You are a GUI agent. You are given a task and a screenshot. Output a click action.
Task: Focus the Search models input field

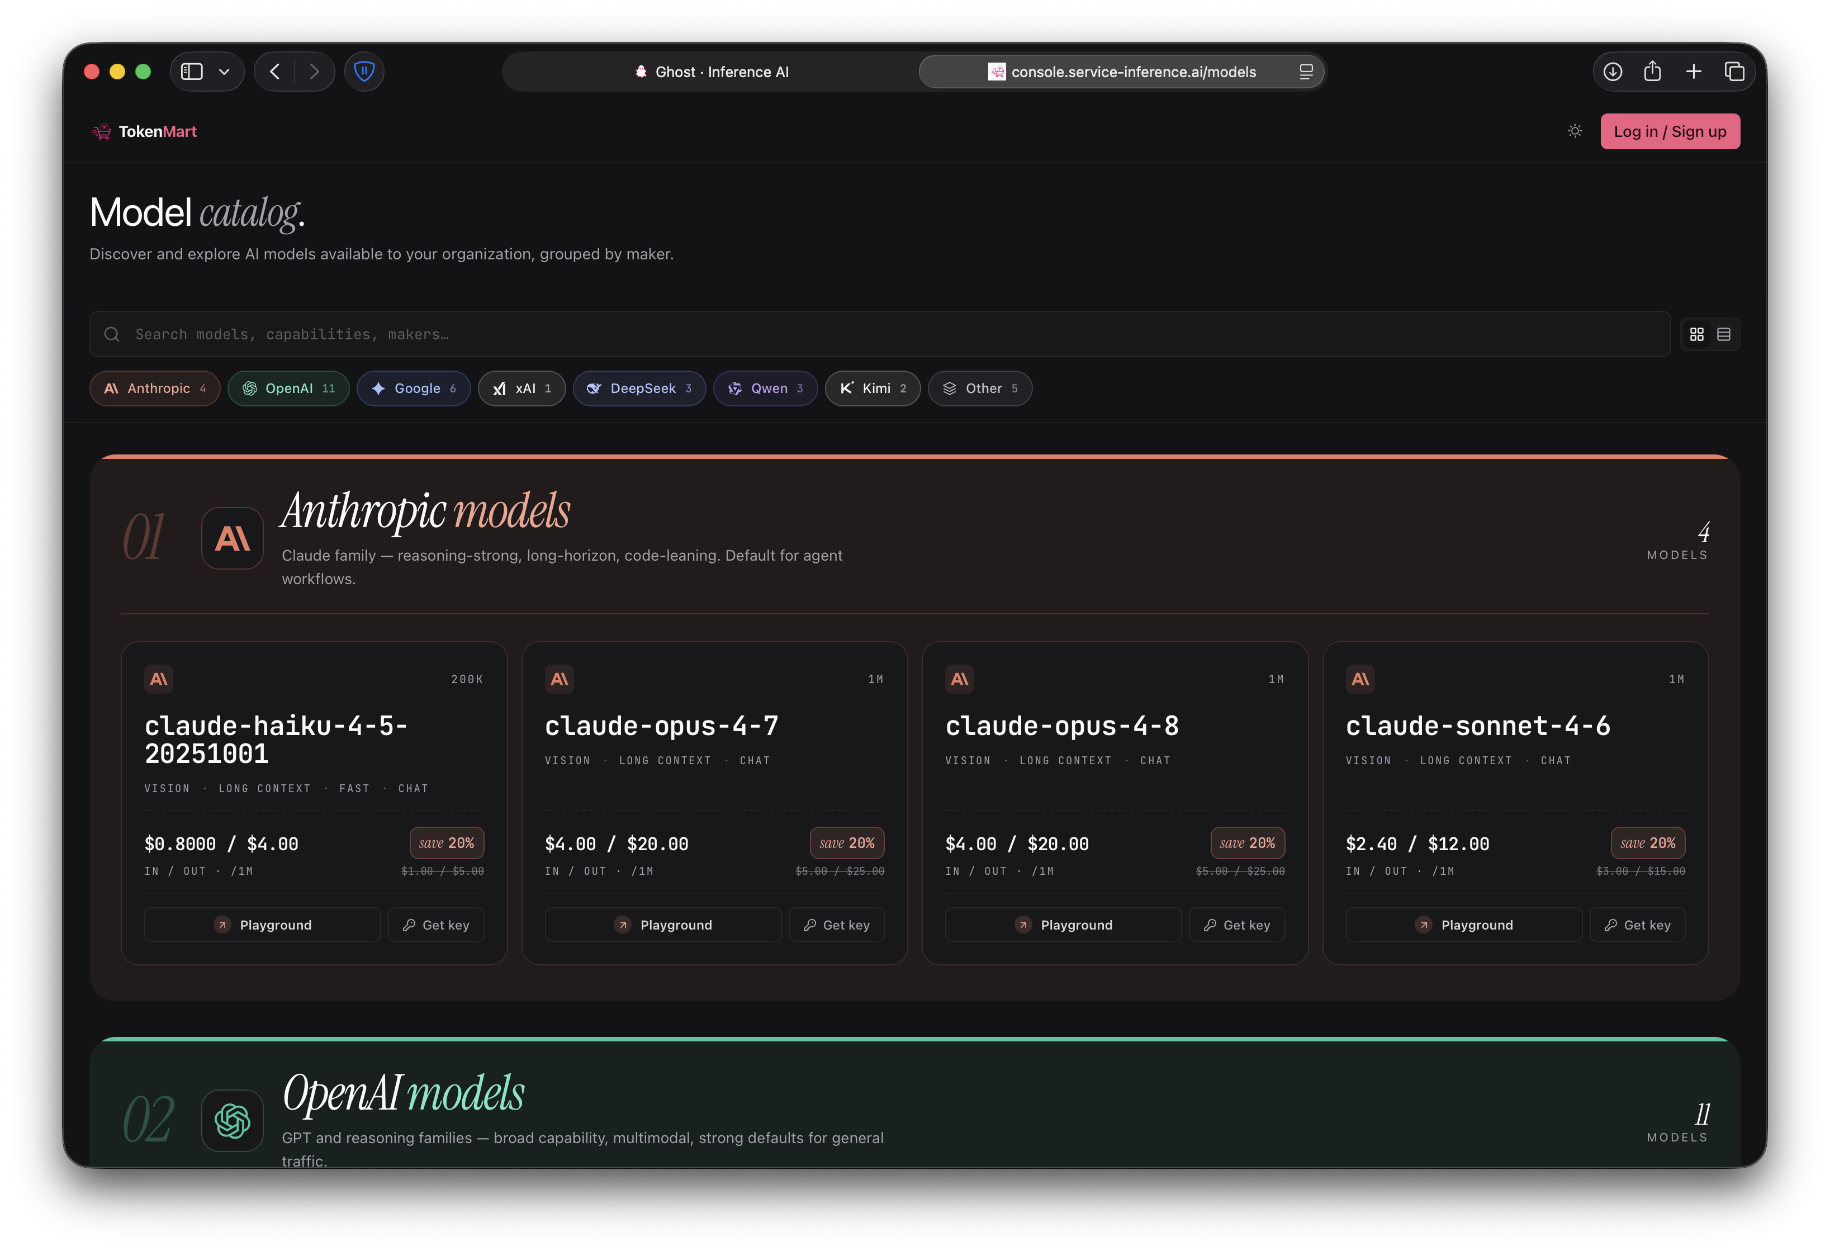(x=880, y=334)
